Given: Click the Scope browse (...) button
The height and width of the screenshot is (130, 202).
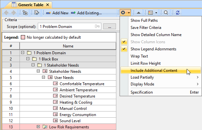Looking at the screenshot, I should (x=110, y=26).
